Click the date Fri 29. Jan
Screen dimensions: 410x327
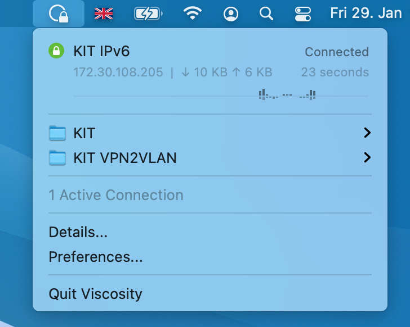[366, 13]
